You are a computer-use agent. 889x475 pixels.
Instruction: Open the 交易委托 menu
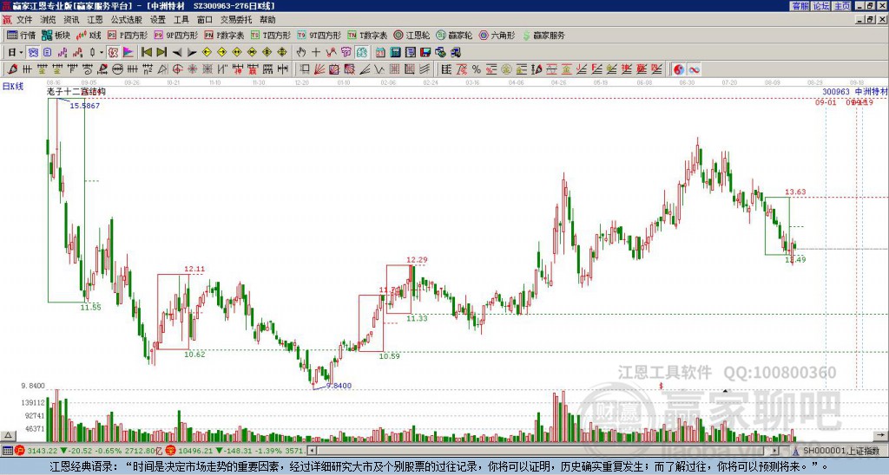click(236, 20)
